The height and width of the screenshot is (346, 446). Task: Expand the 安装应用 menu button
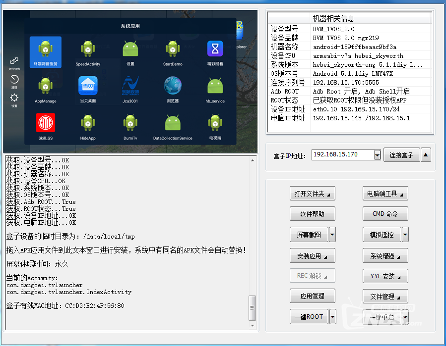pos(313,256)
